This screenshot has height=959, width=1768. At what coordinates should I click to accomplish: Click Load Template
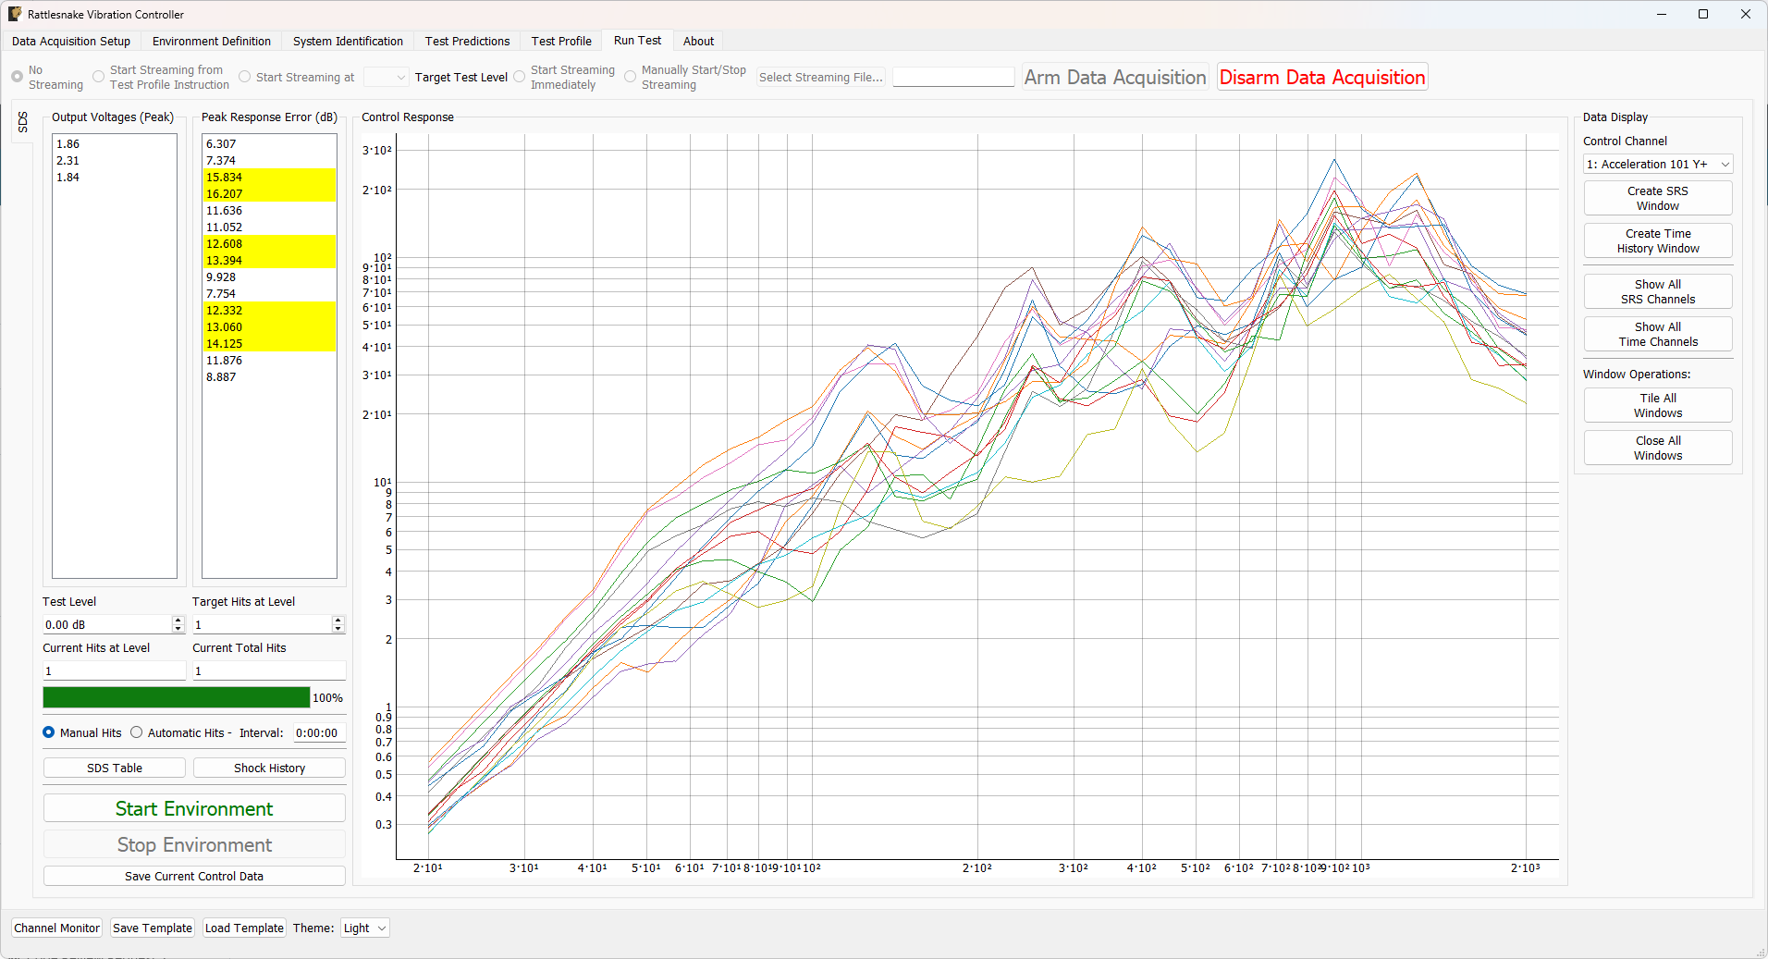244,928
